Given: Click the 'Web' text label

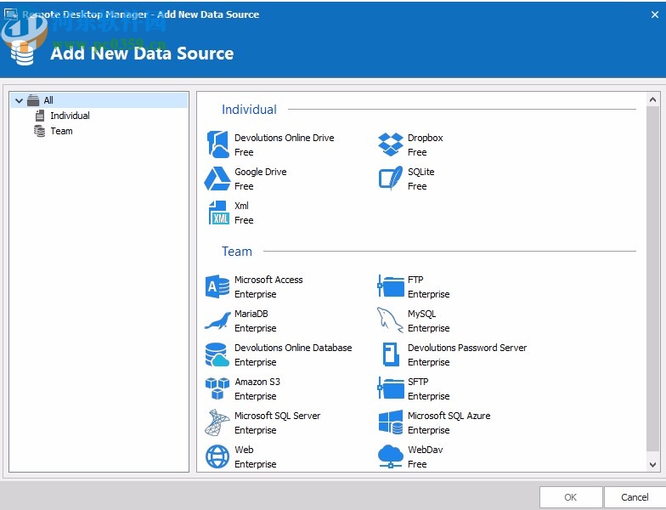Looking at the screenshot, I should click(244, 450).
